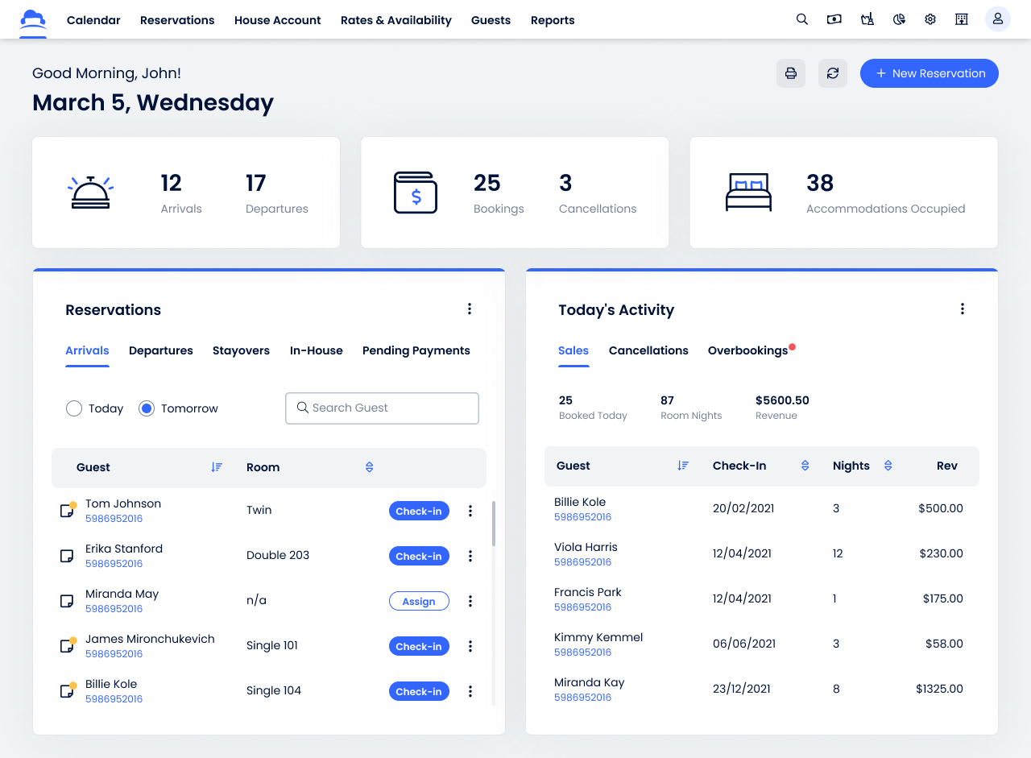Open the Reservations panel three-dot menu
This screenshot has width=1031, height=758.
[x=470, y=309]
